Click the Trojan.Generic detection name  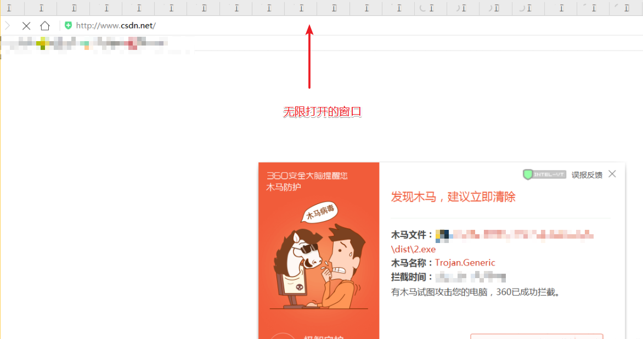coord(465,262)
